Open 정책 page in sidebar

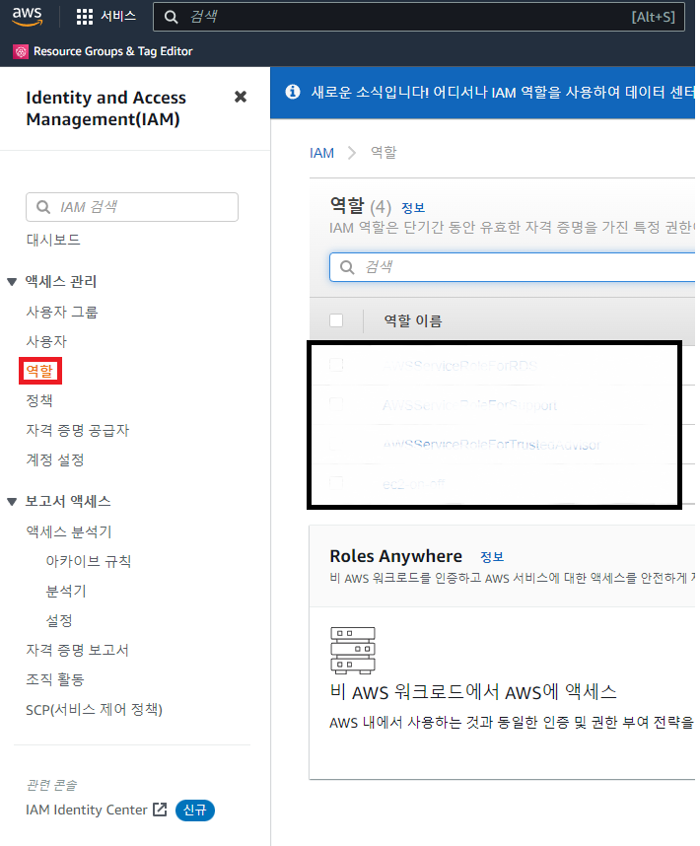(39, 400)
